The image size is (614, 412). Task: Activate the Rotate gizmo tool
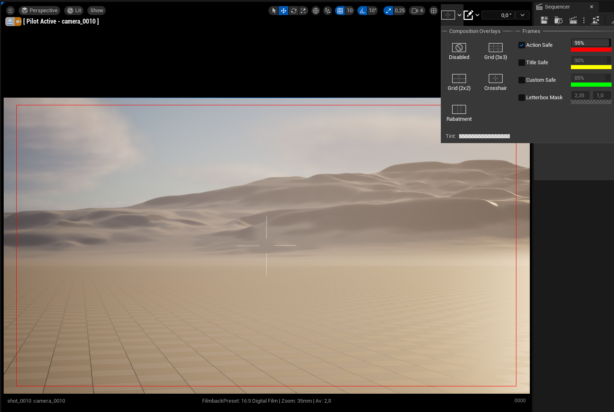coord(294,11)
